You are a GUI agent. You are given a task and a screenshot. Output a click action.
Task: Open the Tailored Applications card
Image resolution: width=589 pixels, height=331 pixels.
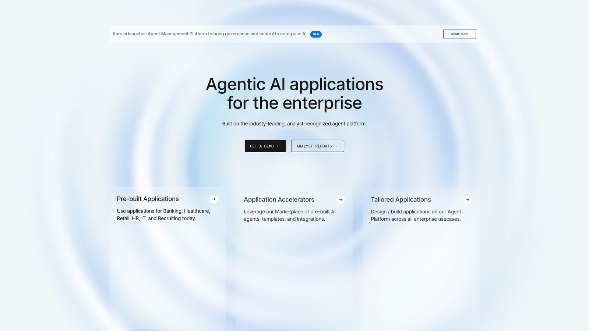point(421,257)
